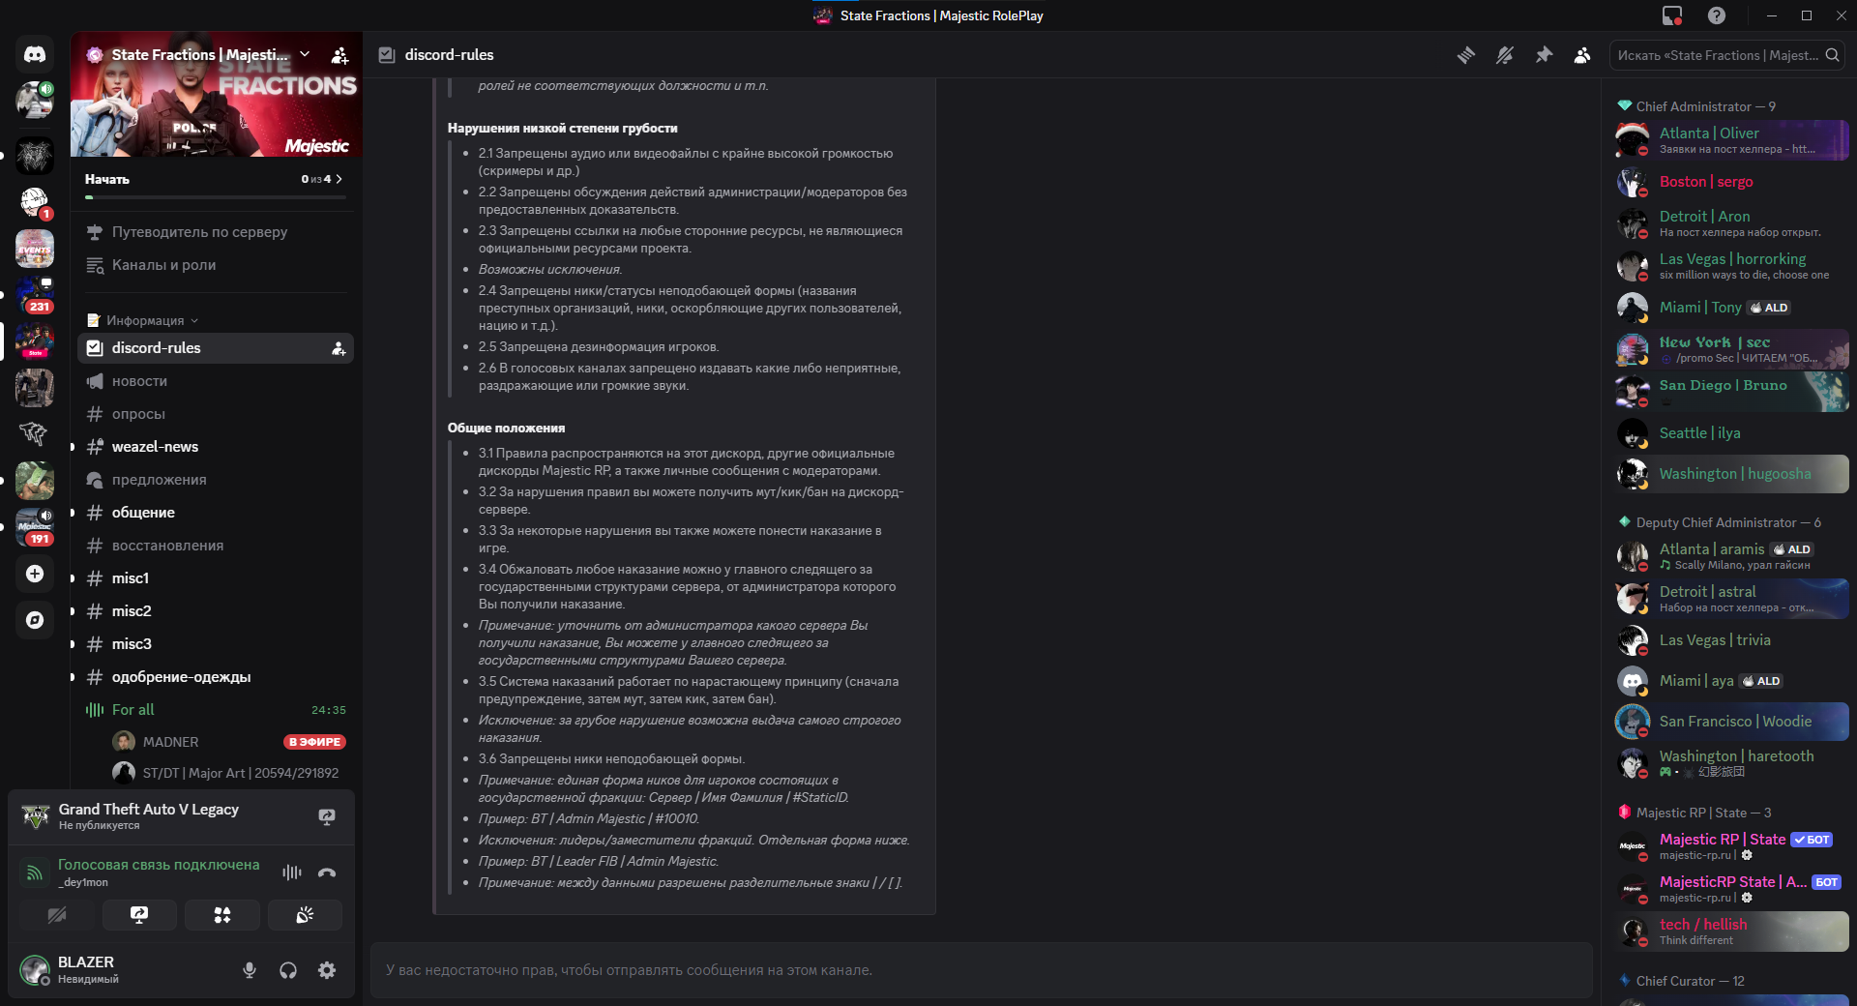
Task: Open San Francisco | Woodie profile
Action: (x=1731, y=722)
